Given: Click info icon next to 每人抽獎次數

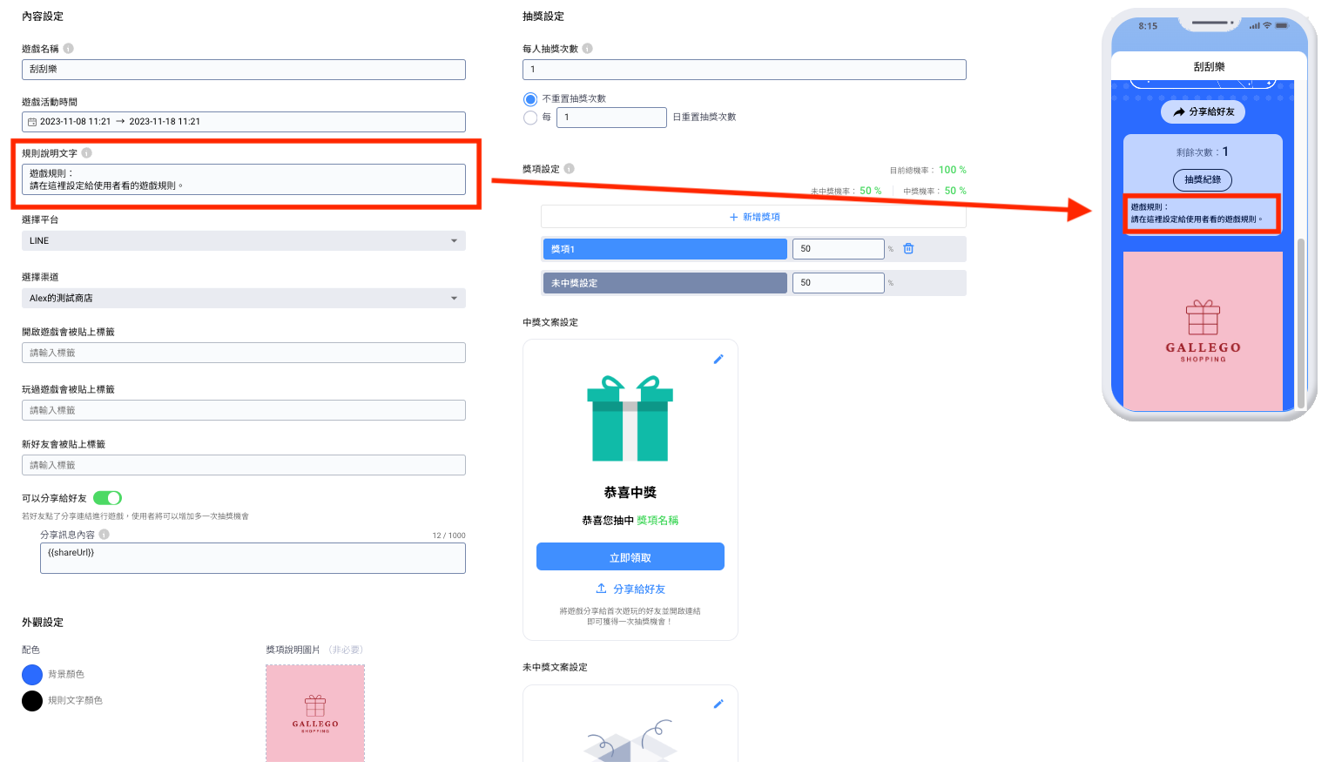Looking at the screenshot, I should coord(588,49).
